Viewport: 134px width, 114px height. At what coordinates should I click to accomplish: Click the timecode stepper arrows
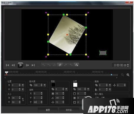[x=128, y=65]
